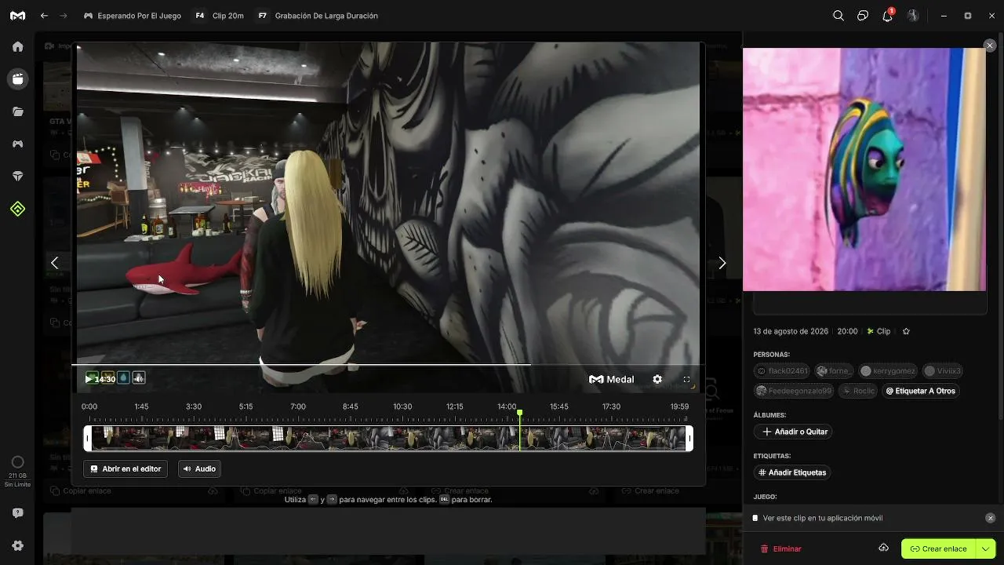Click the red Eliminar button

pyautogui.click(x=781, y=549)
